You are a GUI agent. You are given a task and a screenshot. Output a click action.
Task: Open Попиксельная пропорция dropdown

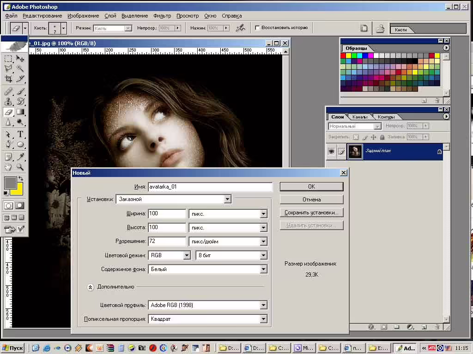point(263,319)
